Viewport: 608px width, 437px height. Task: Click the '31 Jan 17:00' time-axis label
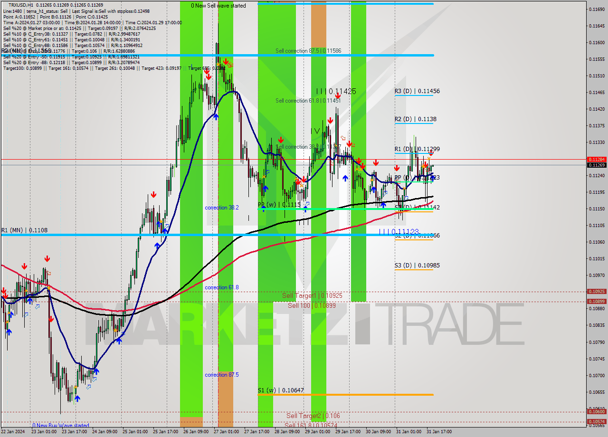pyautogui.click(x=438, y=432)
